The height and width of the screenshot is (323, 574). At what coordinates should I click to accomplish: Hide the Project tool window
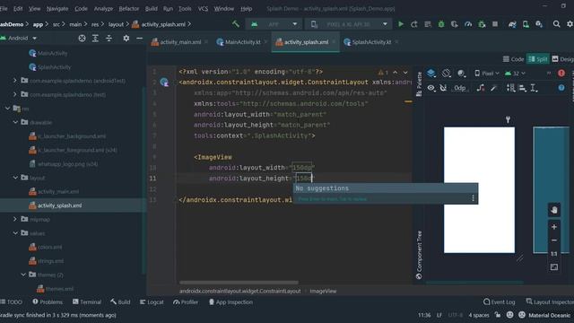[x=140, y=38]
